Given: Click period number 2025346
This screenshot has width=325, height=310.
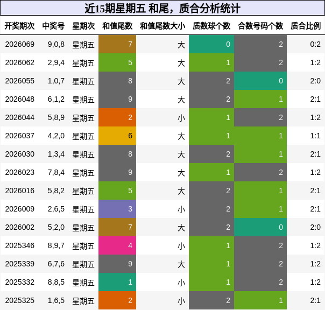Looking at the screenshot, I should [x=20, y=245].
